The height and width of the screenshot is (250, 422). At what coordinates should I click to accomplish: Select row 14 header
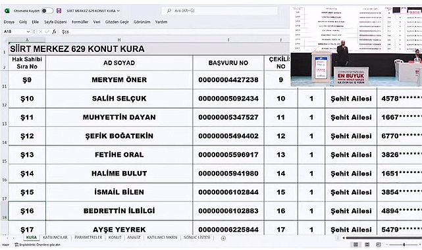[x=5, y=136]
